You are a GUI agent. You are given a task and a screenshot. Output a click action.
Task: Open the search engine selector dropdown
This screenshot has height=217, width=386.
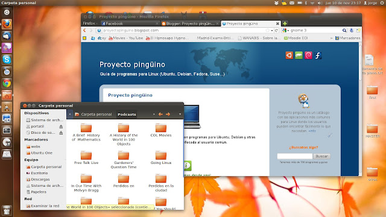(285, 31)
